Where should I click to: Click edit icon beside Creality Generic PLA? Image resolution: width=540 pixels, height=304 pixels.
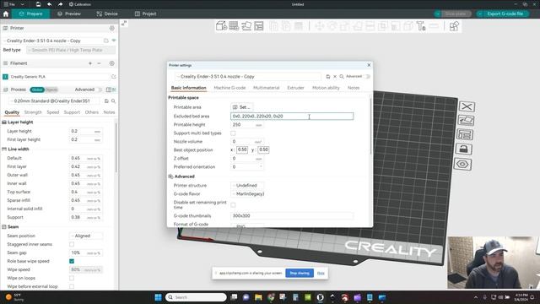click(x=114, y=77)
